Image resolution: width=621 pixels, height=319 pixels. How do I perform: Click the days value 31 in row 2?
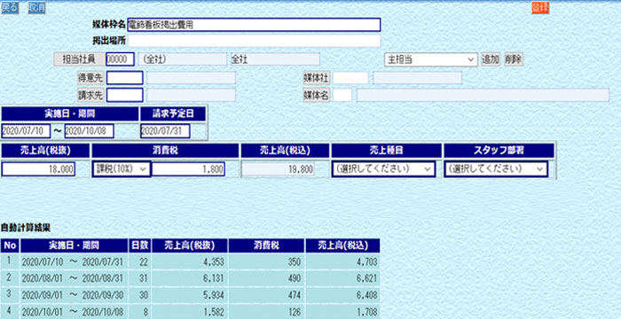(143, 278)
